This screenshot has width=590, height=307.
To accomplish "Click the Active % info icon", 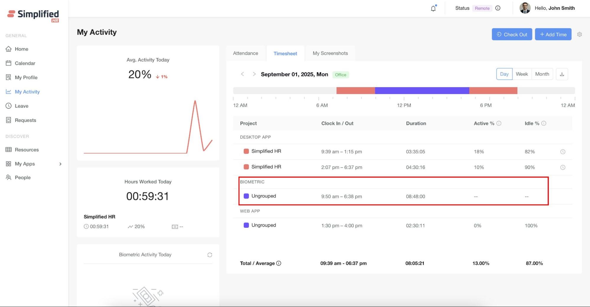I will click(499, 123).
